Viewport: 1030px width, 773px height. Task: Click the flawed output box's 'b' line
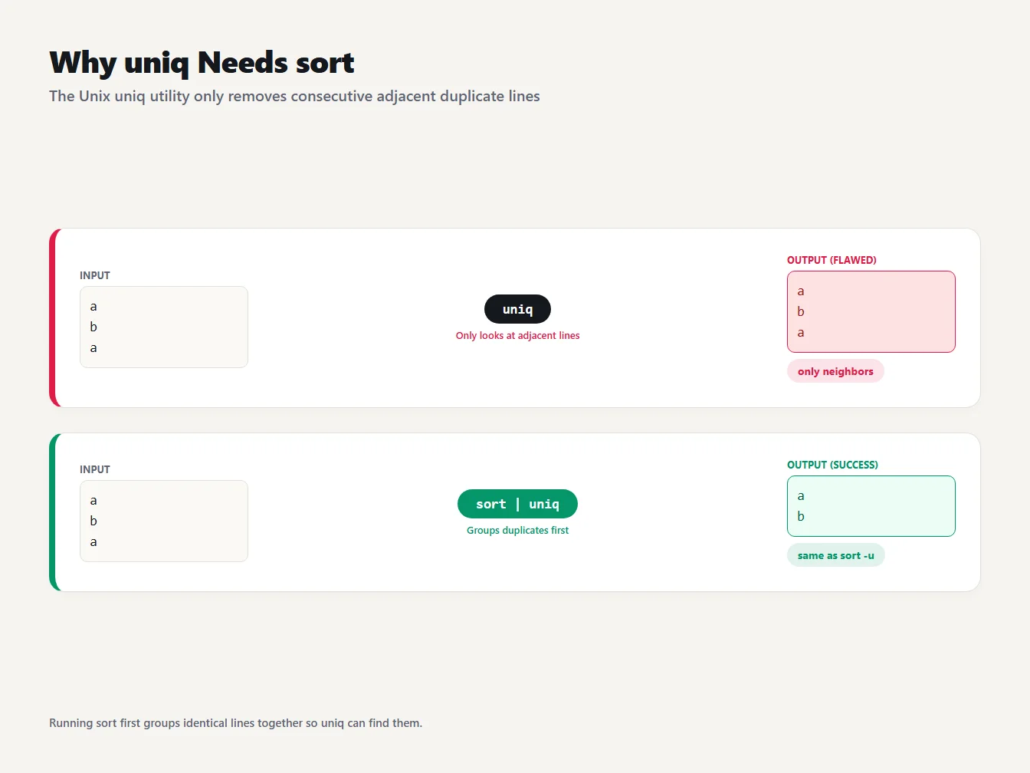pos(801,311)
